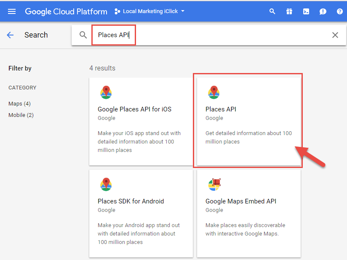Click the header search magnifier icon
Image resolution: width=347 pixels, height=260 pixels.
point(272,11)
